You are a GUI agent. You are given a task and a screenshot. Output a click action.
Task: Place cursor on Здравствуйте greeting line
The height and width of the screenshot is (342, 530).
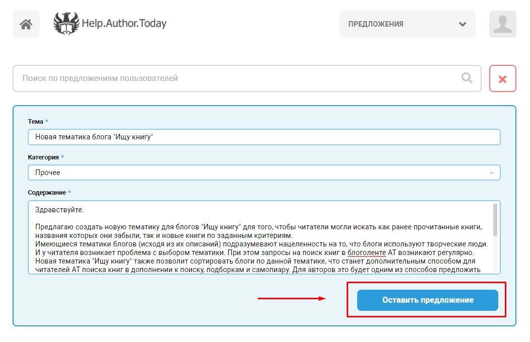tap(59, 210)
